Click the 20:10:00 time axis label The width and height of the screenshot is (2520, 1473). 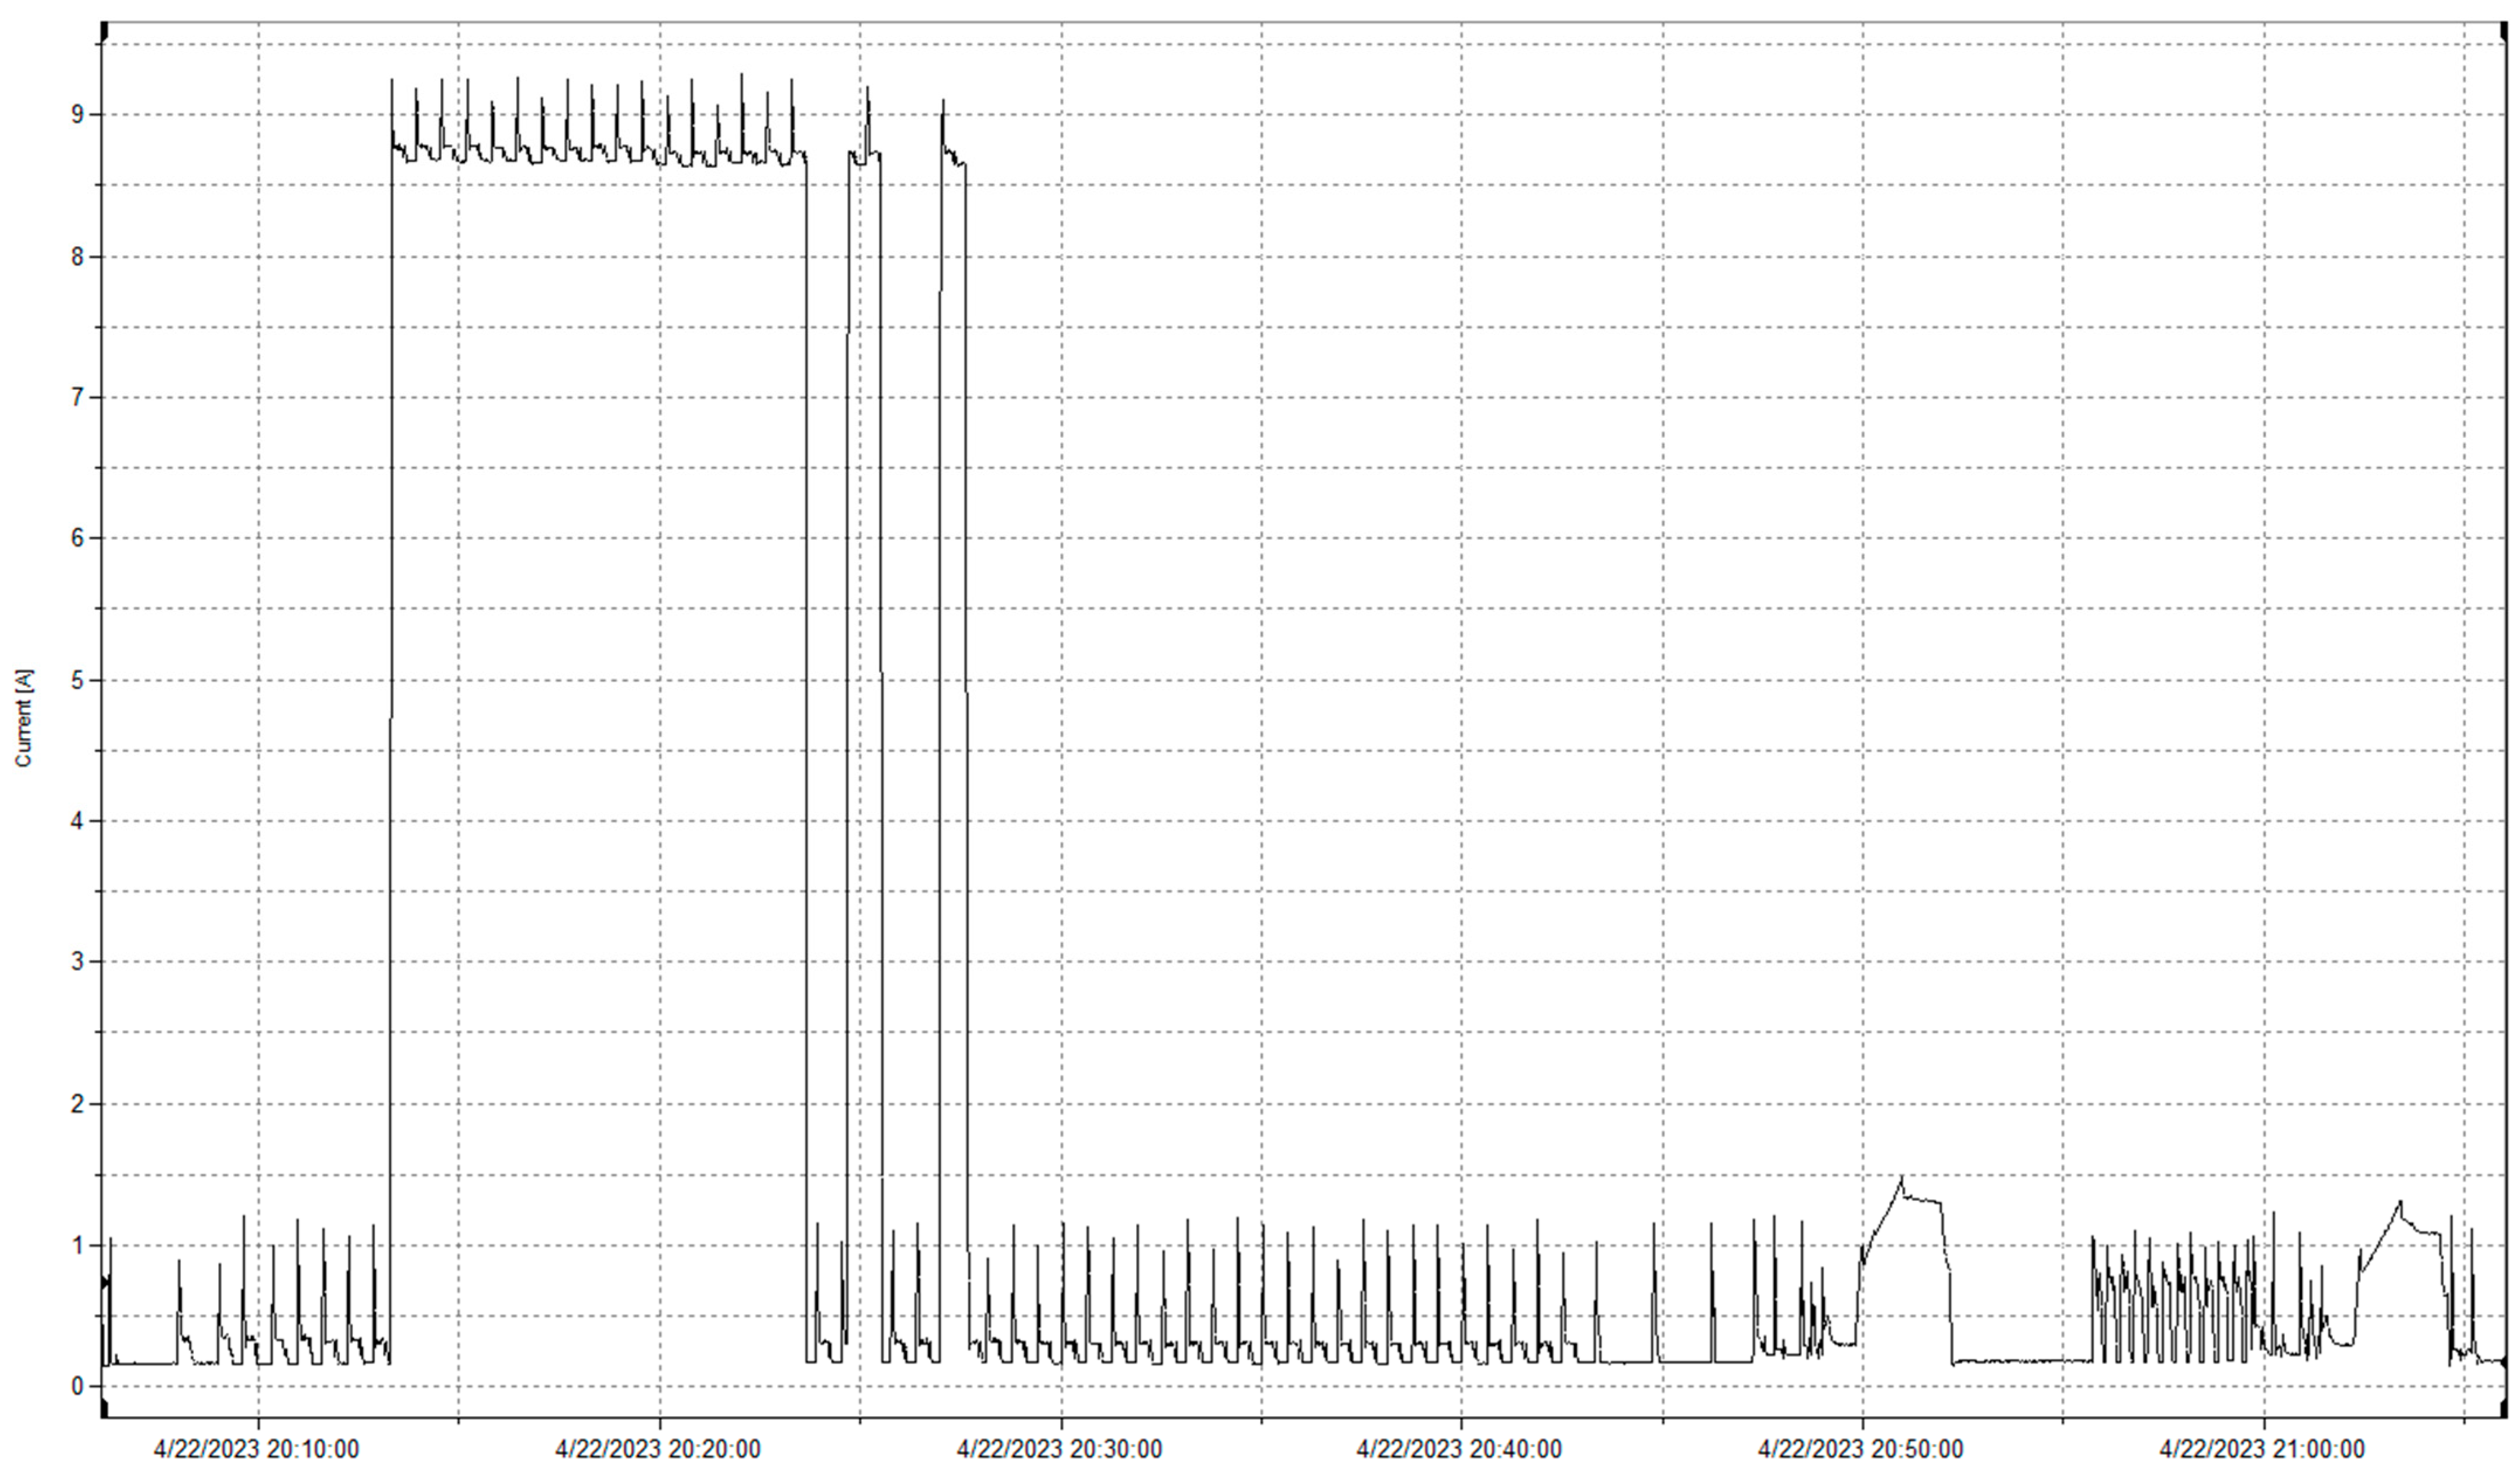256,1448
